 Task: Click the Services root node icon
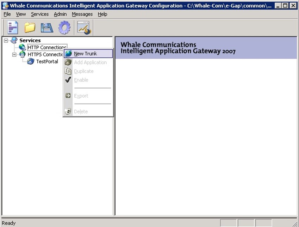coord(14,40)
